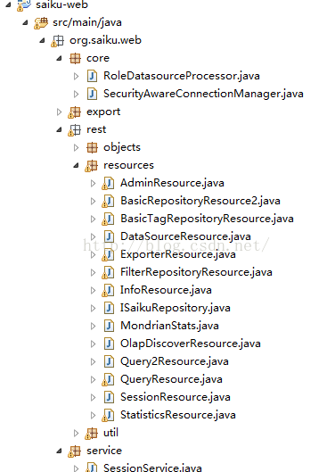
Task: Click QueryResource.java file icon
Action: 108,379
